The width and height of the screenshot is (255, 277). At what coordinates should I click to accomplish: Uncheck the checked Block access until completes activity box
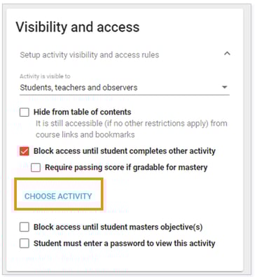(x=25, y=151)
